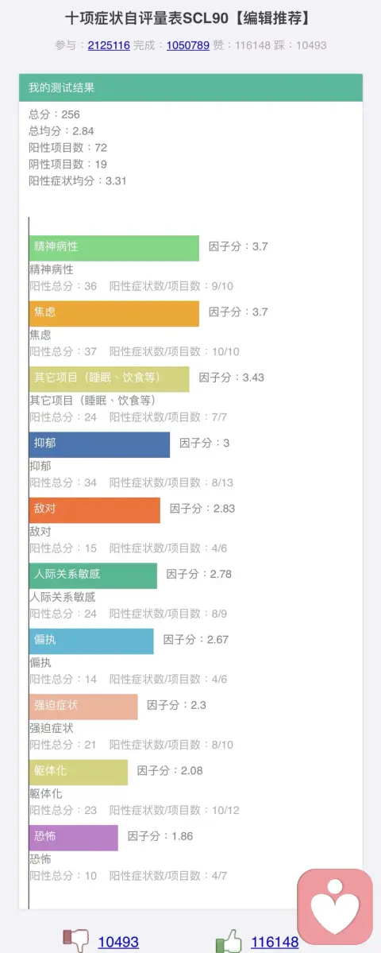Click the thumbs-down icon at bottom
Viewport: 381px width, 953px height.
75,941
